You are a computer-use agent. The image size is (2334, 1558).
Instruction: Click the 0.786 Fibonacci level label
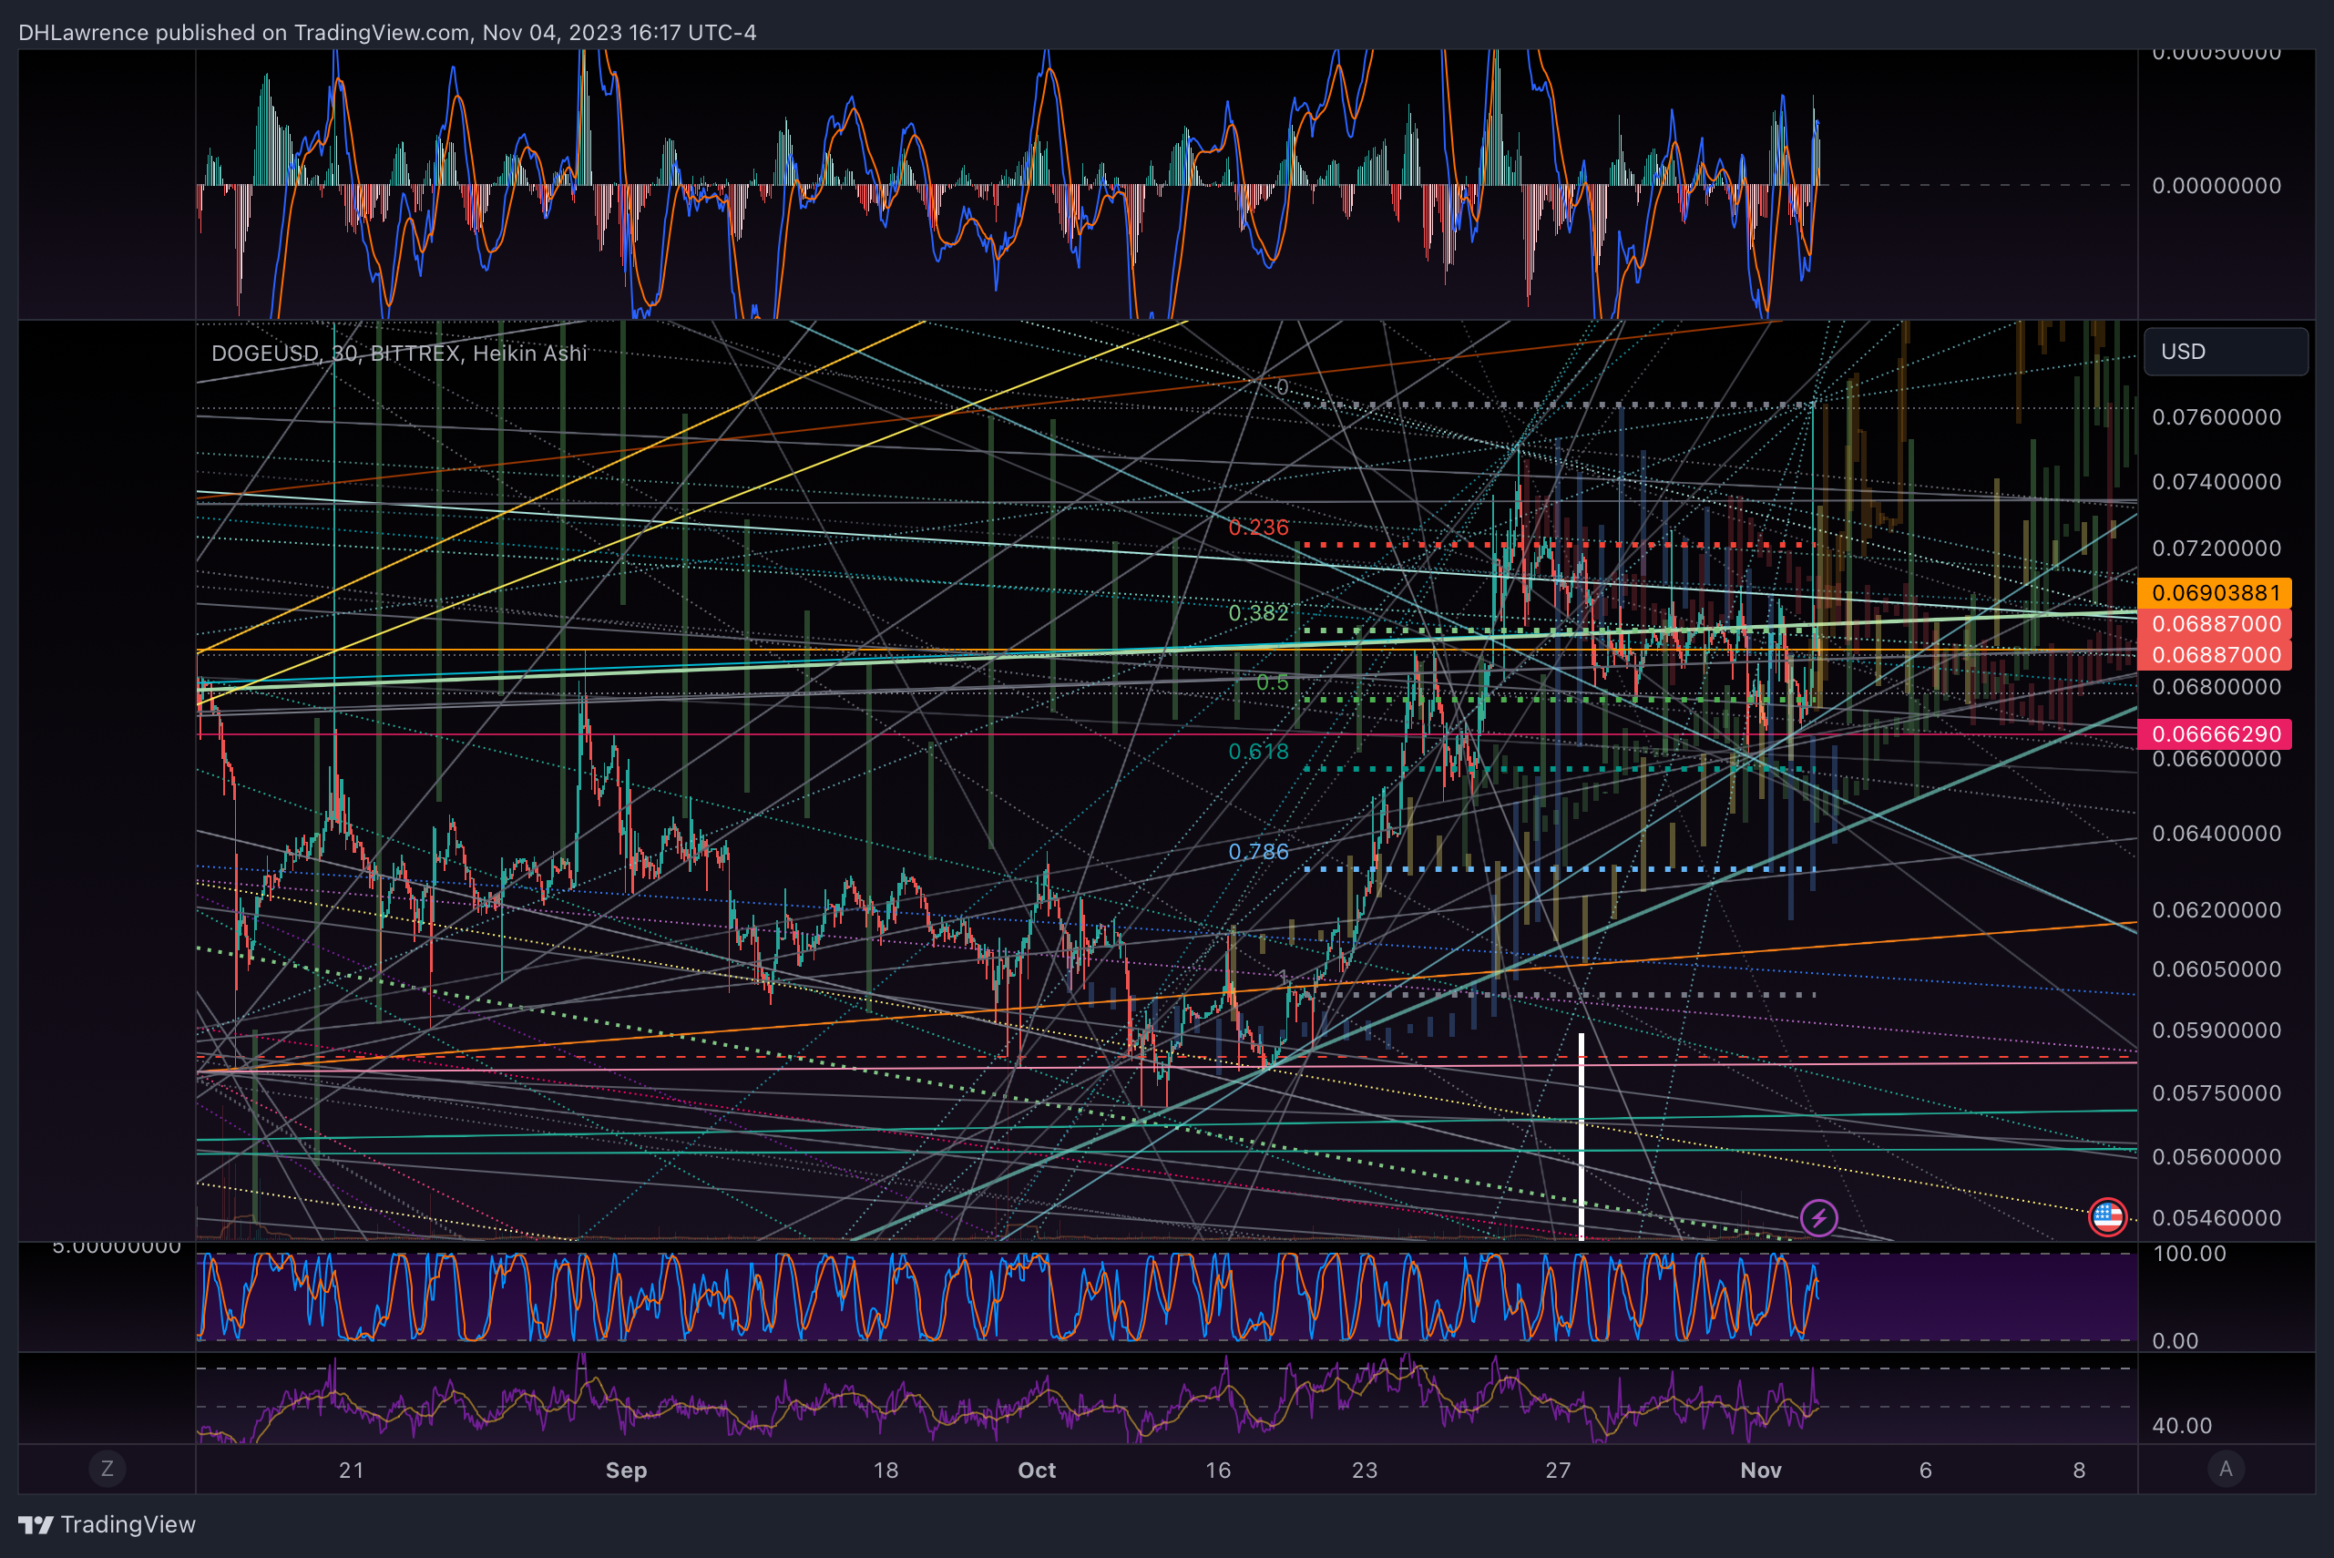[1258, 853]
